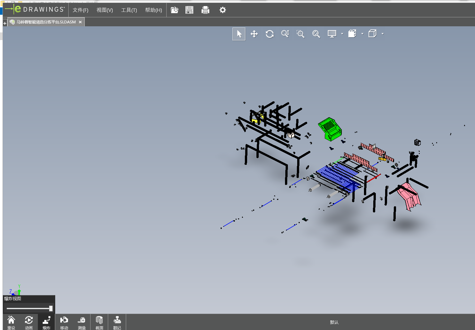Screen dimensions: 475x330
Task: Open options with the gear icon
Action: tap(223, 10)
